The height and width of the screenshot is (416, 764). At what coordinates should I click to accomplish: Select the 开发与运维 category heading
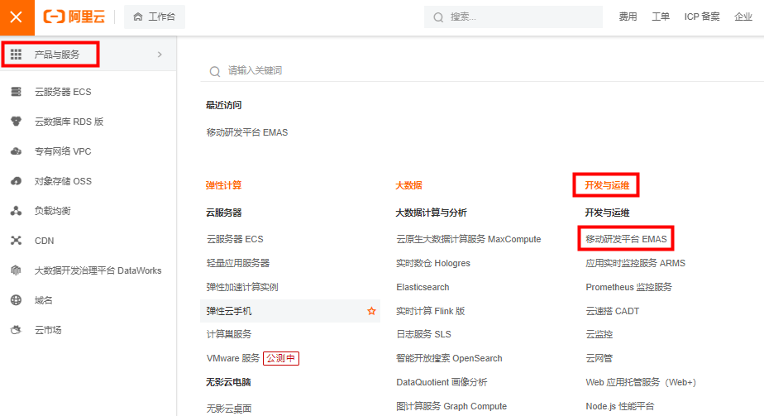(607, 185)
